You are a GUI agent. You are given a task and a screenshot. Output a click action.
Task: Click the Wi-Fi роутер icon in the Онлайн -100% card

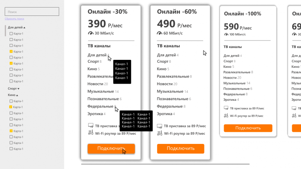(226, 115)
